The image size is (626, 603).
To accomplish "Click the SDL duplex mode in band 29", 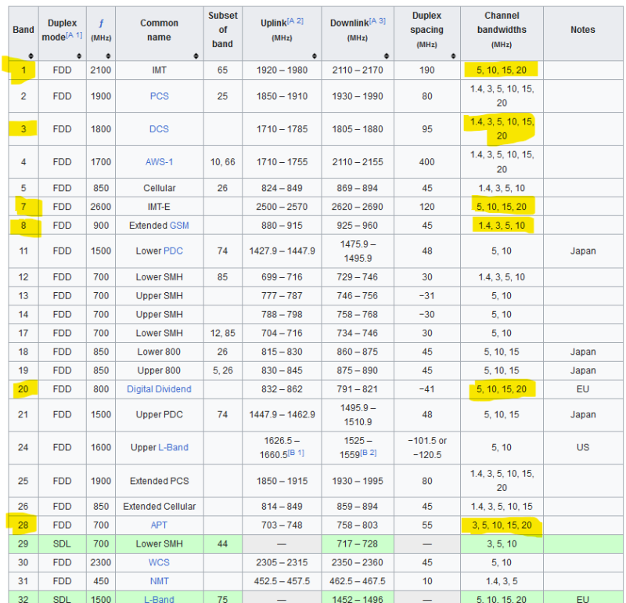I will coord(62,543).
